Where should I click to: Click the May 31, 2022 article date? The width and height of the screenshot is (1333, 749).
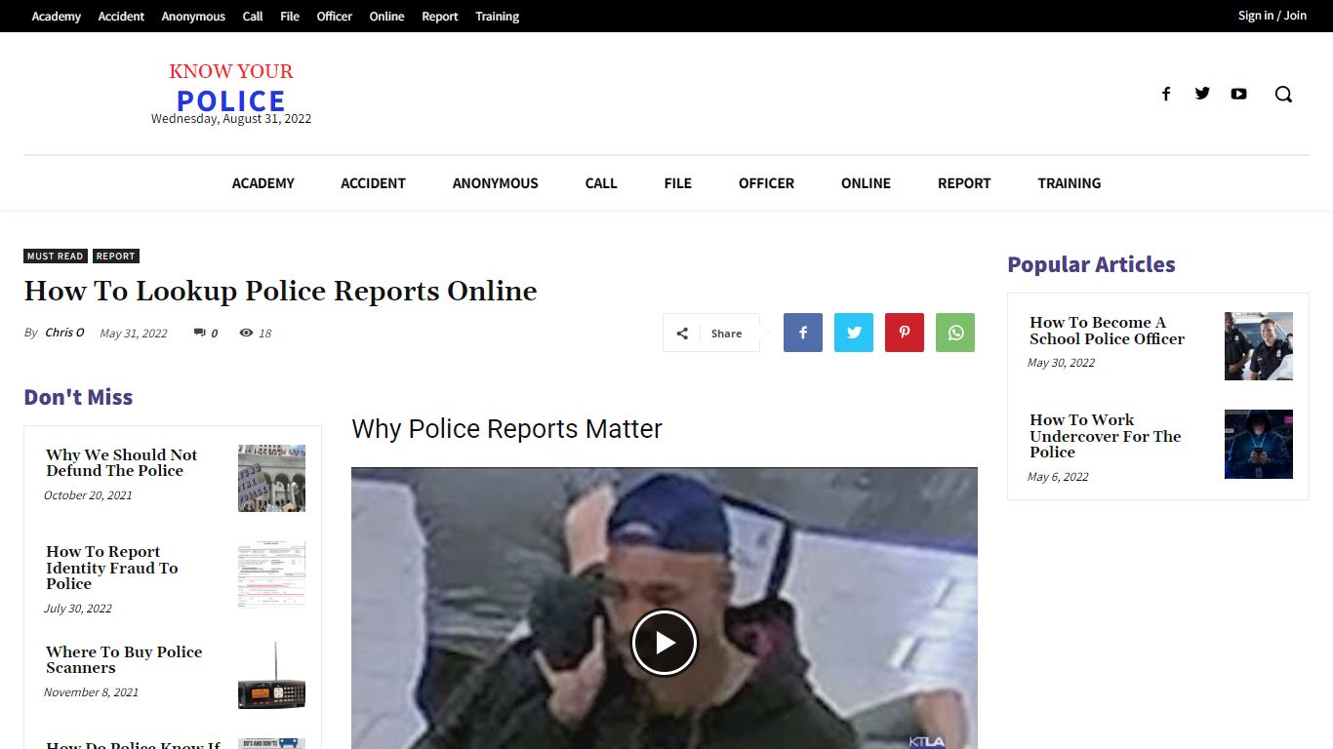[134, 334]
